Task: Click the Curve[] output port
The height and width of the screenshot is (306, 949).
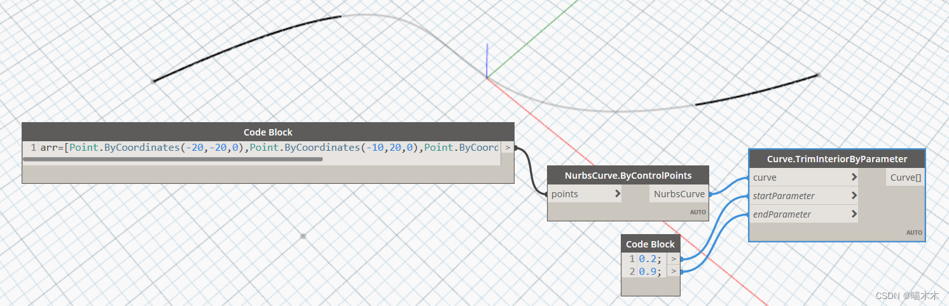Action: (x=905, y=177)
